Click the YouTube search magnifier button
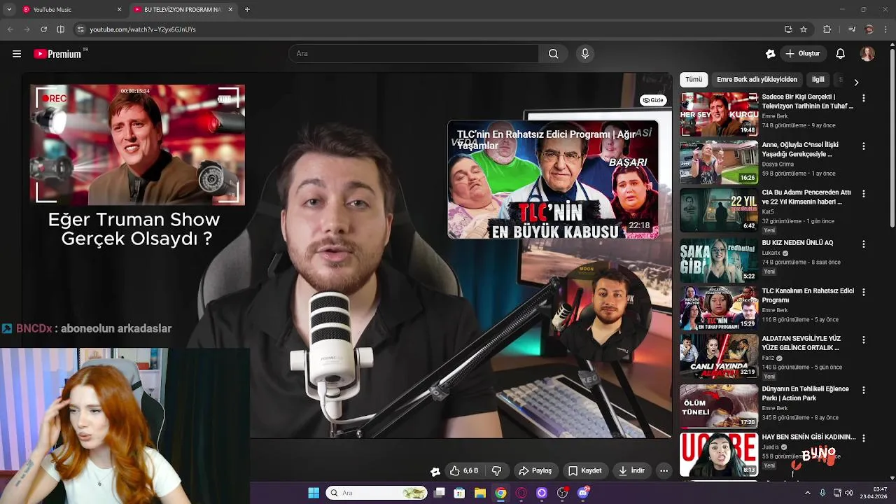Image resolution: width=896 pixels, height=504 pixels. click(x=553, y=53)
